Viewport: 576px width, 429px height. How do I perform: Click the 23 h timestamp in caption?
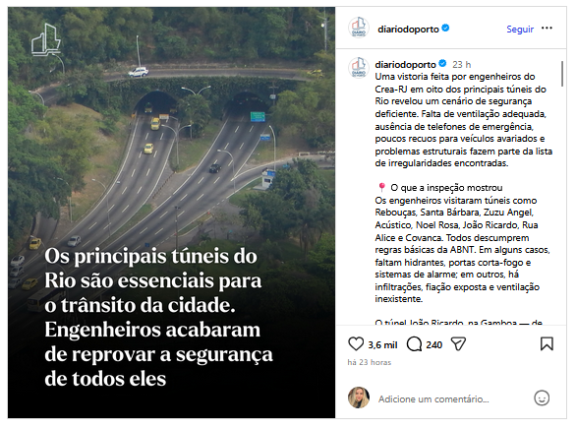(x=461, y=65)
